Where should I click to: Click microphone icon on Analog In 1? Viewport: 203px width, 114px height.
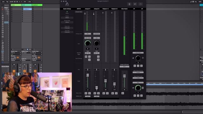click(x=85, y=13)
